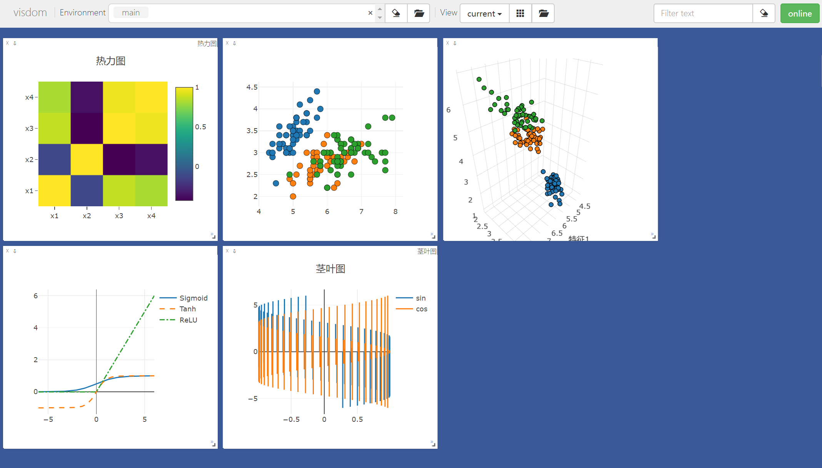Image resolution: width=822 pixels, height=468 pixels.
Task: Click the clear environment eraser icon
Action: point(396,13)
